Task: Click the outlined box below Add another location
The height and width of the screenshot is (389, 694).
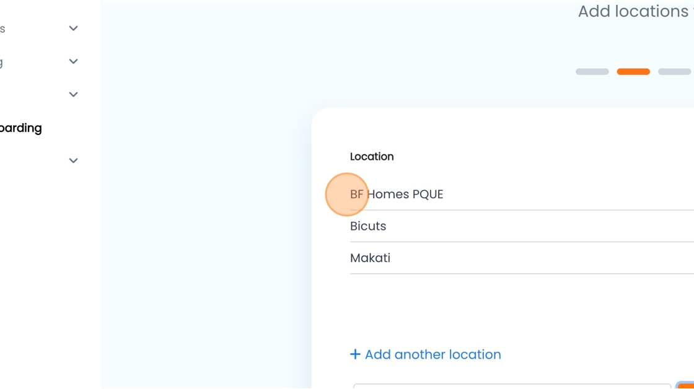Action: [x=512, y=387]
